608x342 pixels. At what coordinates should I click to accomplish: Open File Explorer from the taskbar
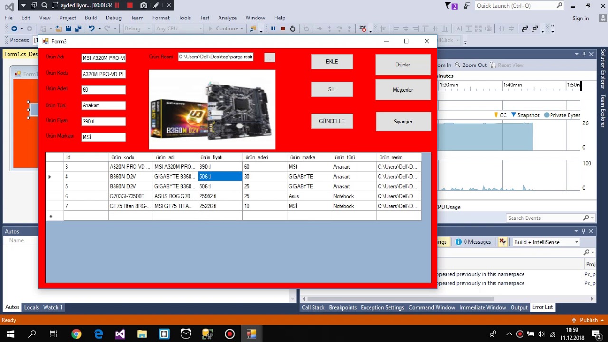click(x=142, y=334)
